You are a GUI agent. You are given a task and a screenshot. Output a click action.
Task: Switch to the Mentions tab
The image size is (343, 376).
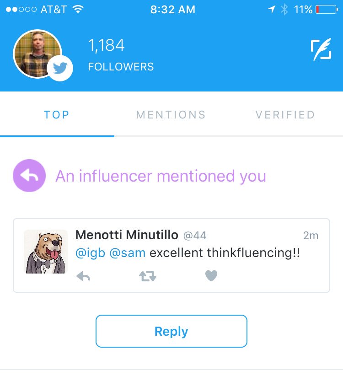pos(171,115)
